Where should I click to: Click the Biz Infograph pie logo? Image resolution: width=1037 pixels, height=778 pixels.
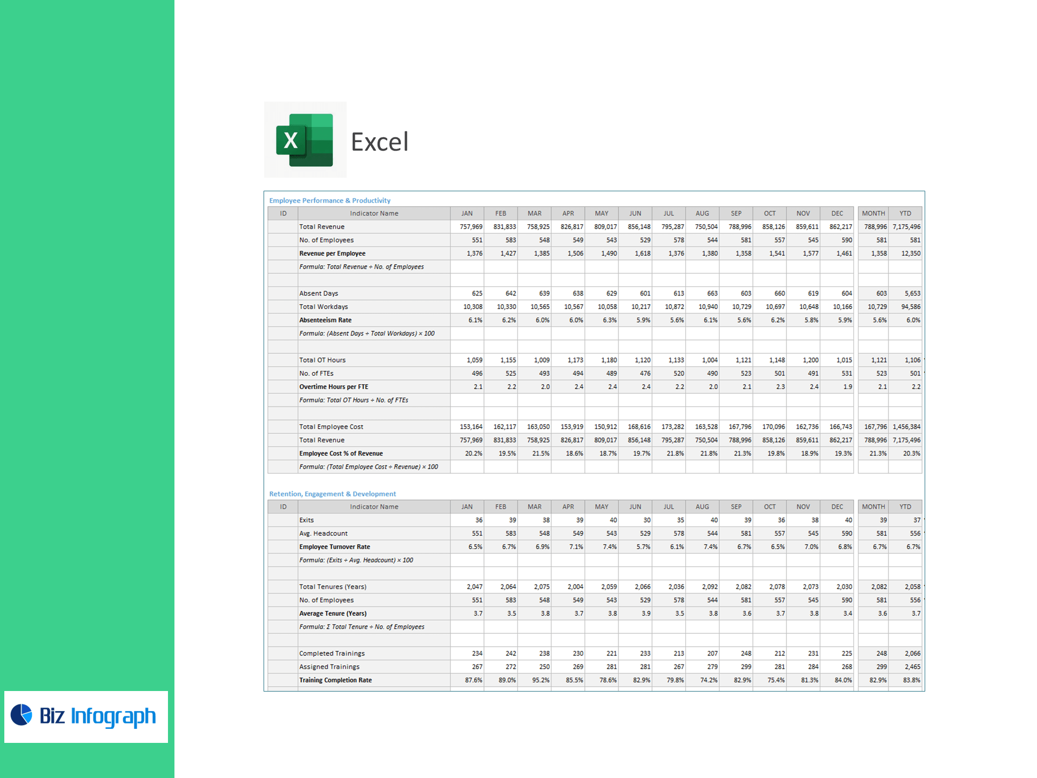tap(22, 715)
